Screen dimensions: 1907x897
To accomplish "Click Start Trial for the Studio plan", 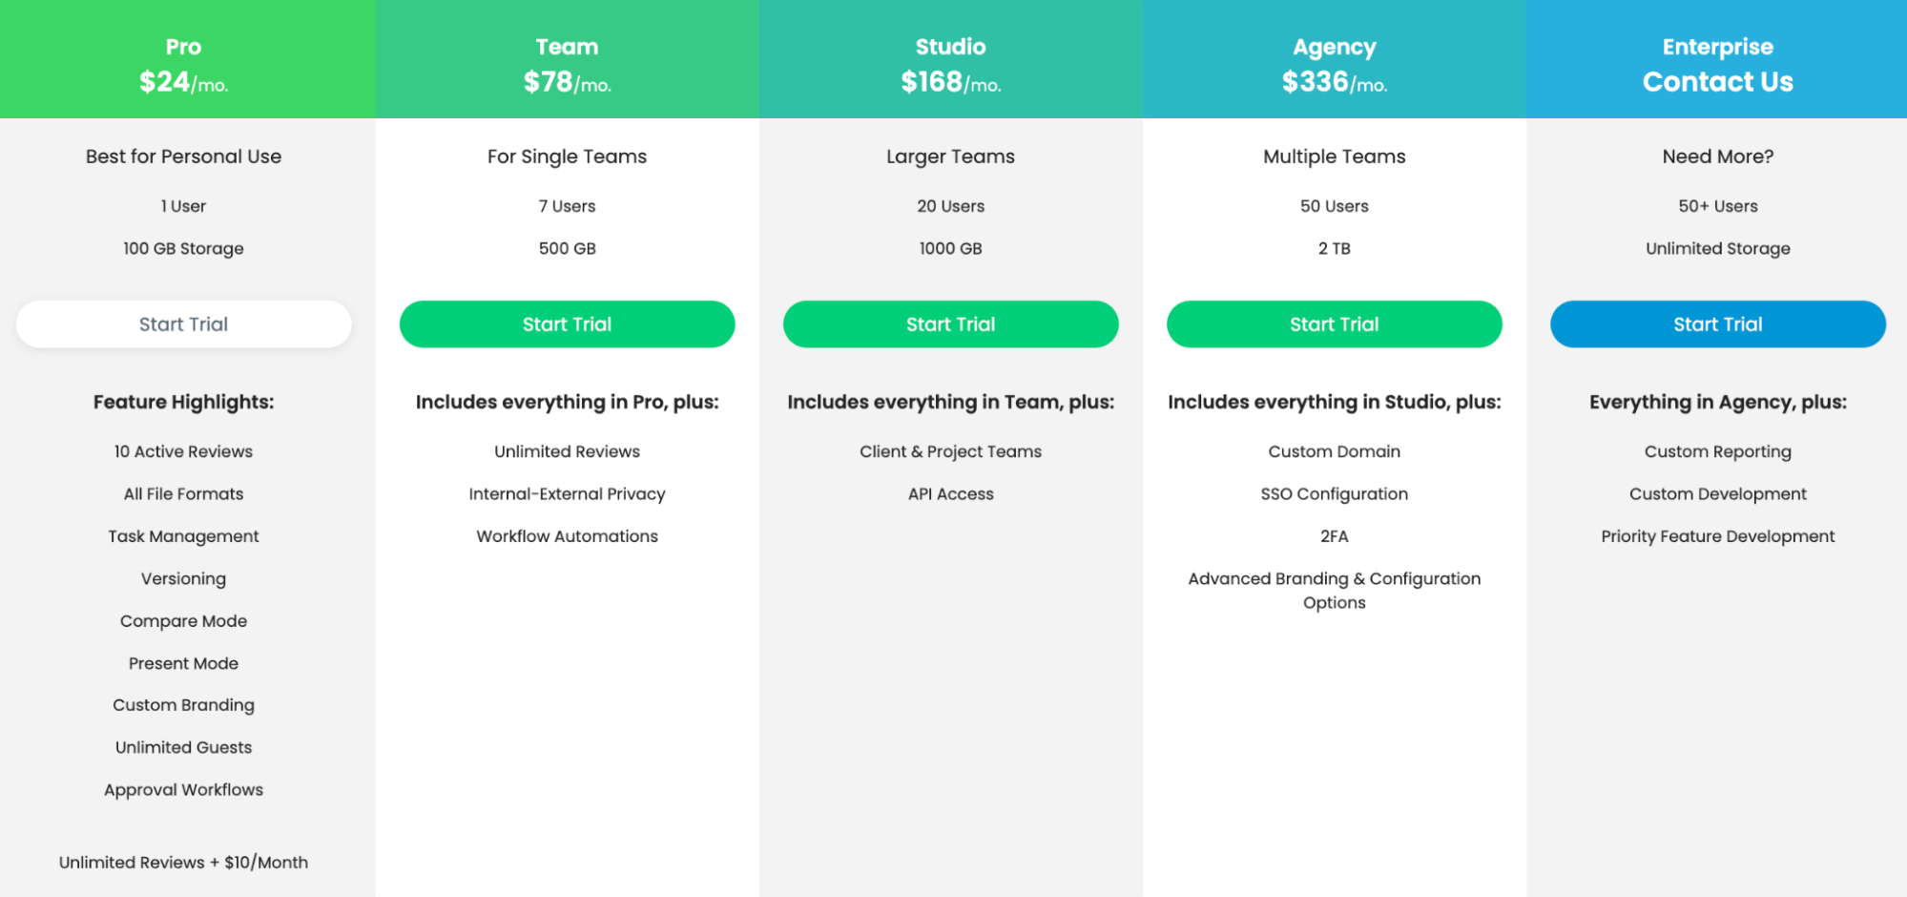I will point(950,323).
